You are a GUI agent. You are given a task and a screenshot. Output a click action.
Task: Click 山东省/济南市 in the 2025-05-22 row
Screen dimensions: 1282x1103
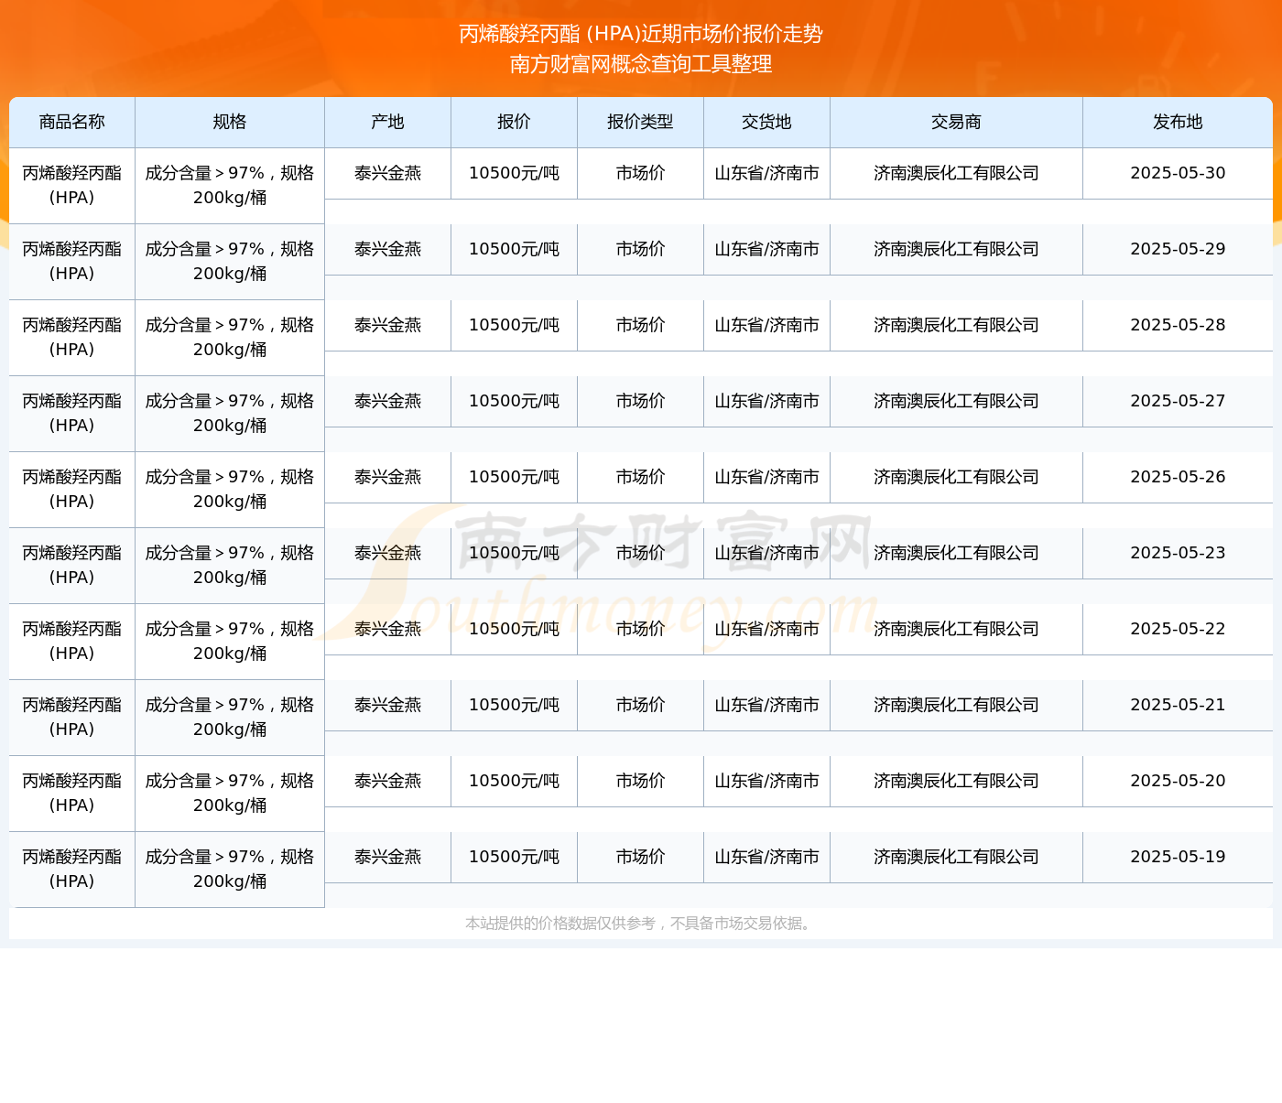click(x=767, y=629)
